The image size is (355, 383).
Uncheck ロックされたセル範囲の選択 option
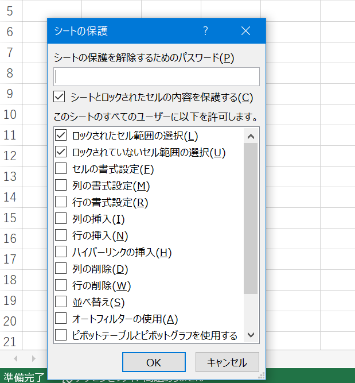61,136
